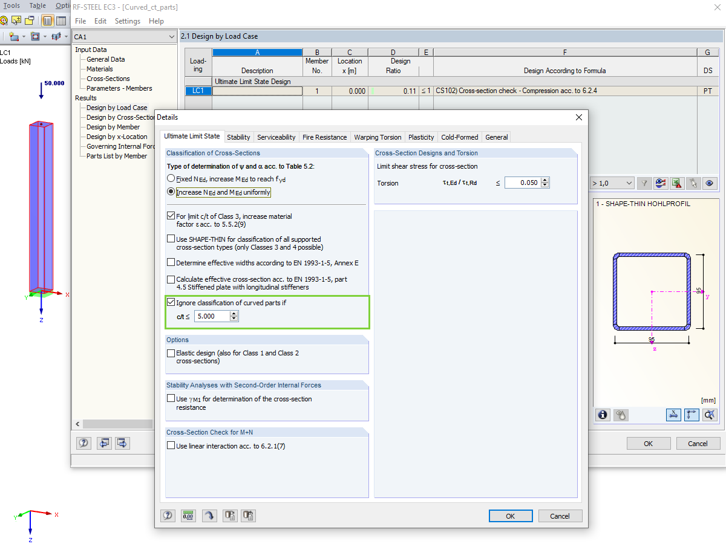Select 'Cross-Sections' in the navigator tree

[108, 79]
